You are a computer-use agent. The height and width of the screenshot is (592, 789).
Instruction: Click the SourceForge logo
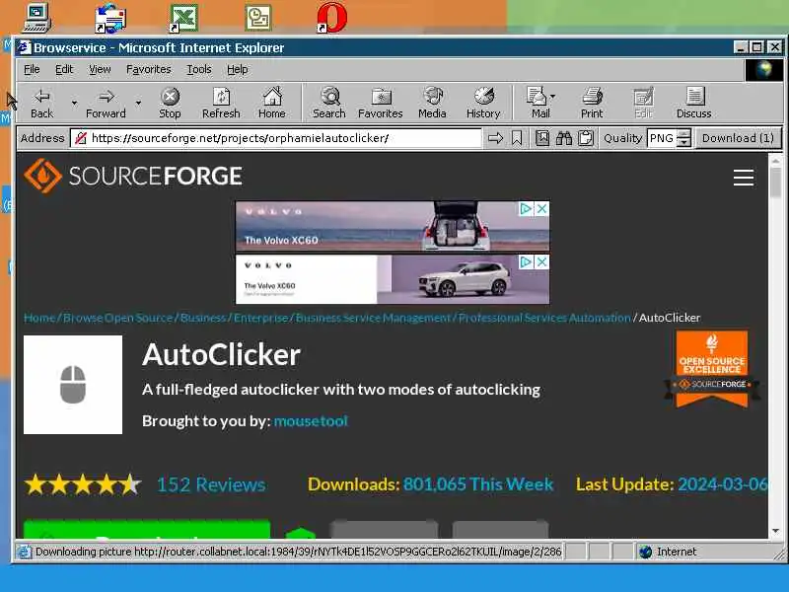point(133,176)
